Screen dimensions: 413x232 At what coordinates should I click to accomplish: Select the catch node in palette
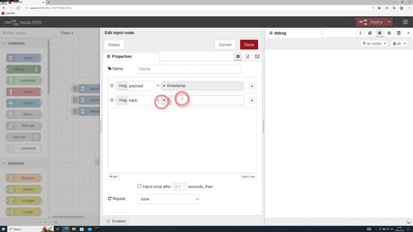24,92
